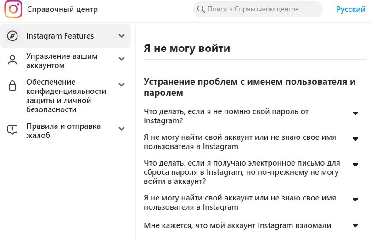371x240 pixels.
Task: Click the Справочный центр title link
Action: point(62,9)
